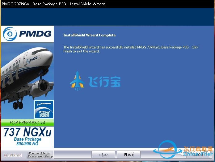Click the InstallShield brand label

pos(13,155)
